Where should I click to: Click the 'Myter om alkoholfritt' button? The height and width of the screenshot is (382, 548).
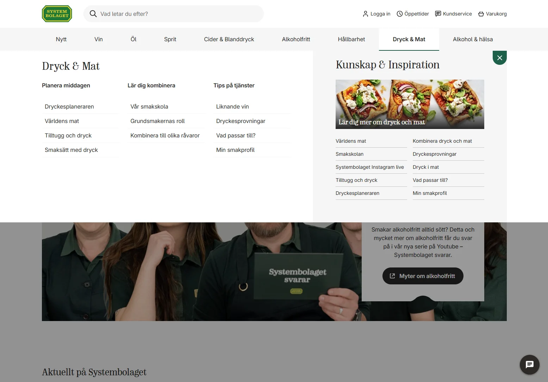pos(423,276)
